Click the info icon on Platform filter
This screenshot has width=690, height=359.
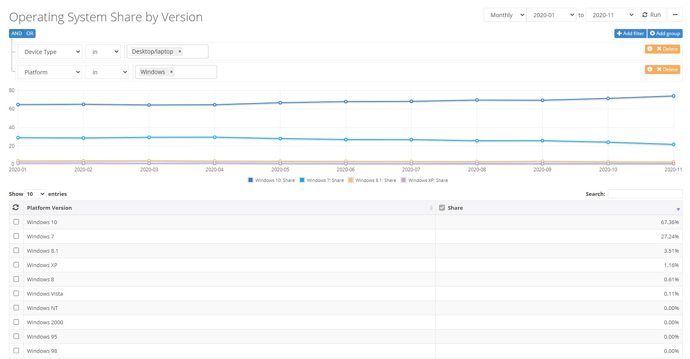tap(650, 70)
